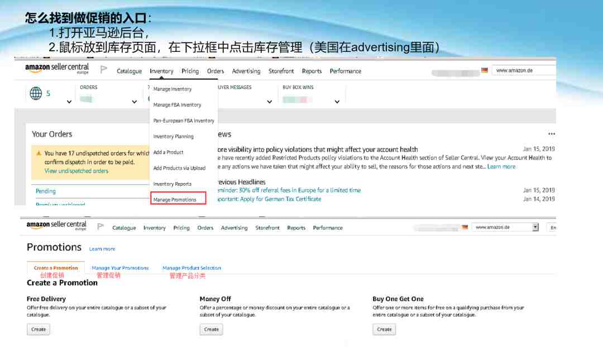
Task: Select Pan-European FBA Inventory entry
Action: pos(184,121)
